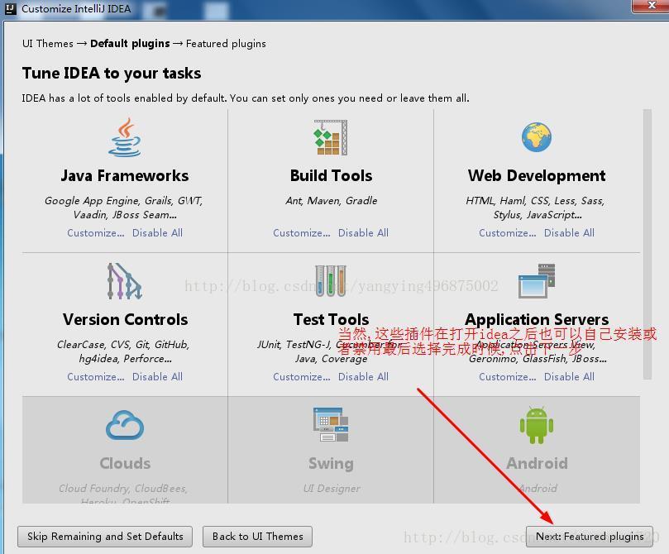The width and height of the screenshot is (669, 554).
Task: Click the Java Frameworks coffee cup icon
Action: pyautogui.click(x=124, y=139)
